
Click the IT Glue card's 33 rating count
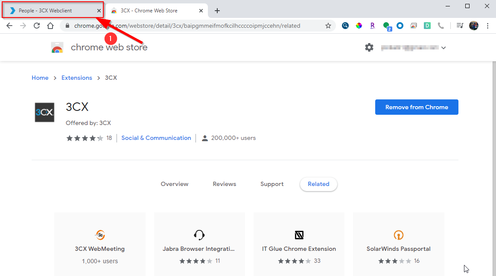(x=317, y=261)
